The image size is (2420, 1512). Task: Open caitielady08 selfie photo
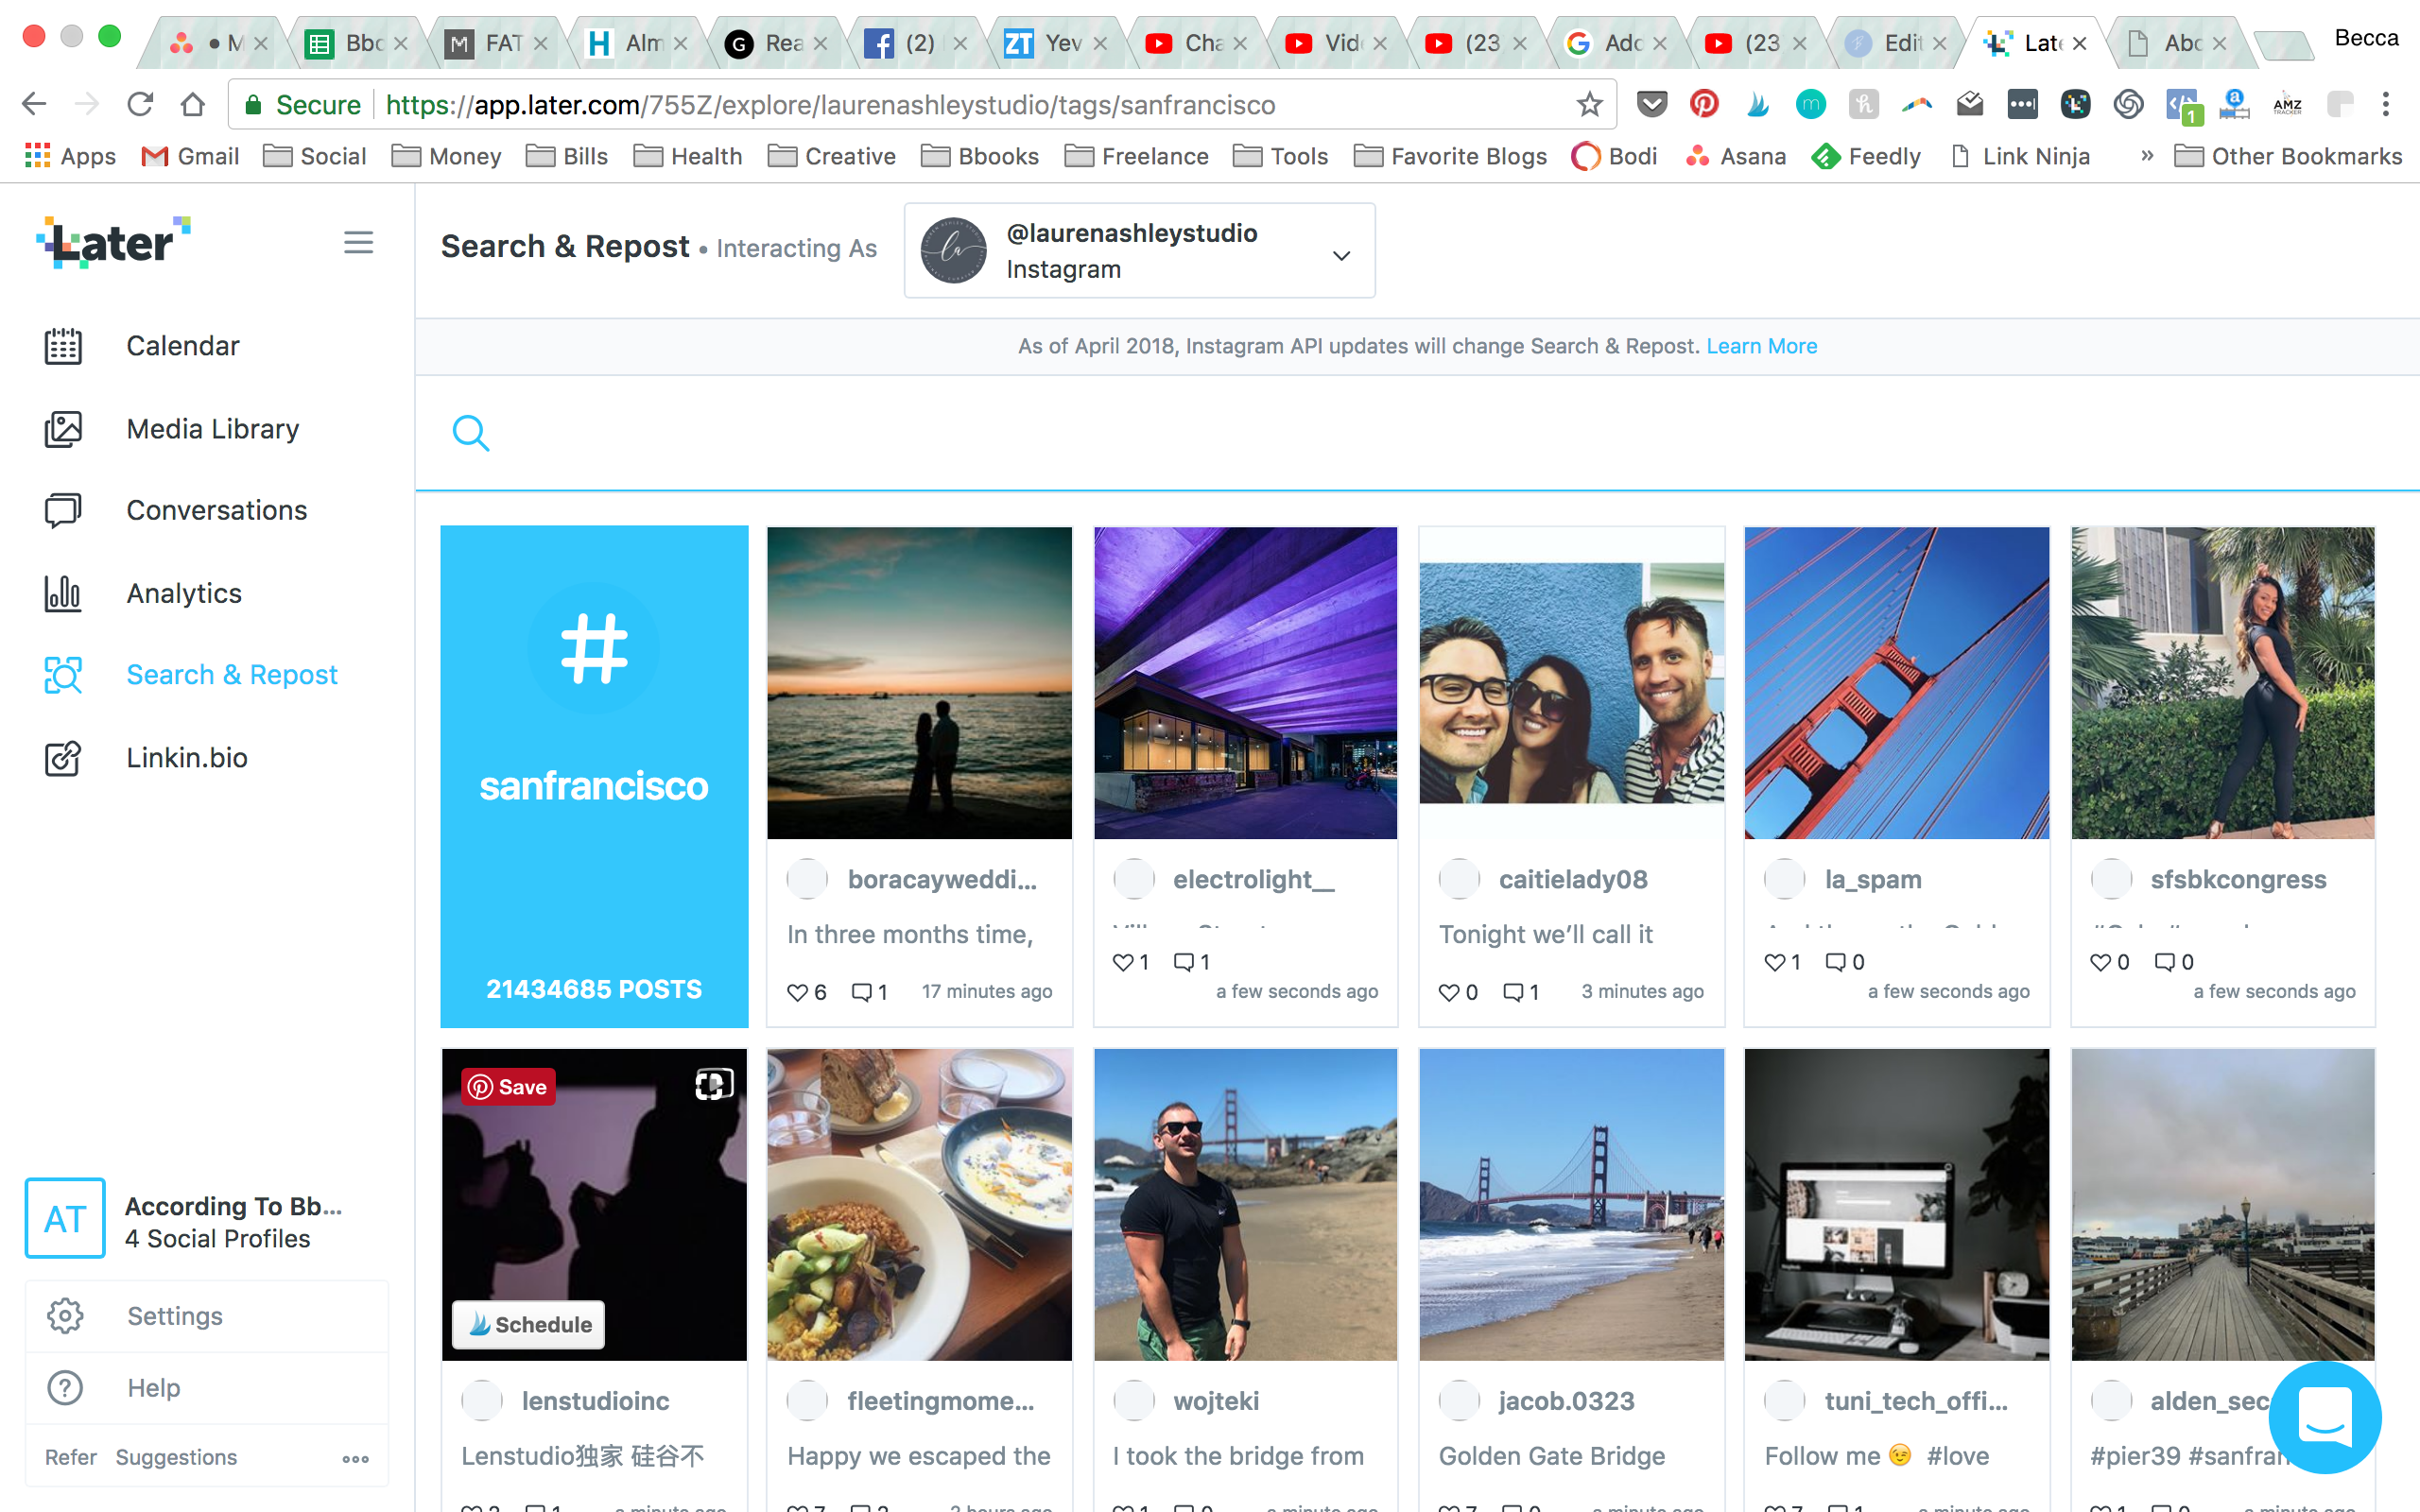click(x=1571, y=683)
